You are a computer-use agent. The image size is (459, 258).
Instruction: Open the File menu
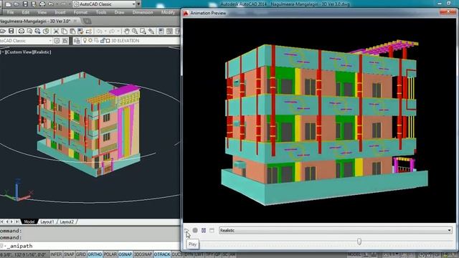10,12
